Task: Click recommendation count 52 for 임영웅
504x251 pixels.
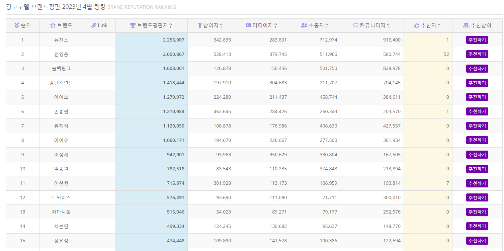Action: (x=446, y=54)
